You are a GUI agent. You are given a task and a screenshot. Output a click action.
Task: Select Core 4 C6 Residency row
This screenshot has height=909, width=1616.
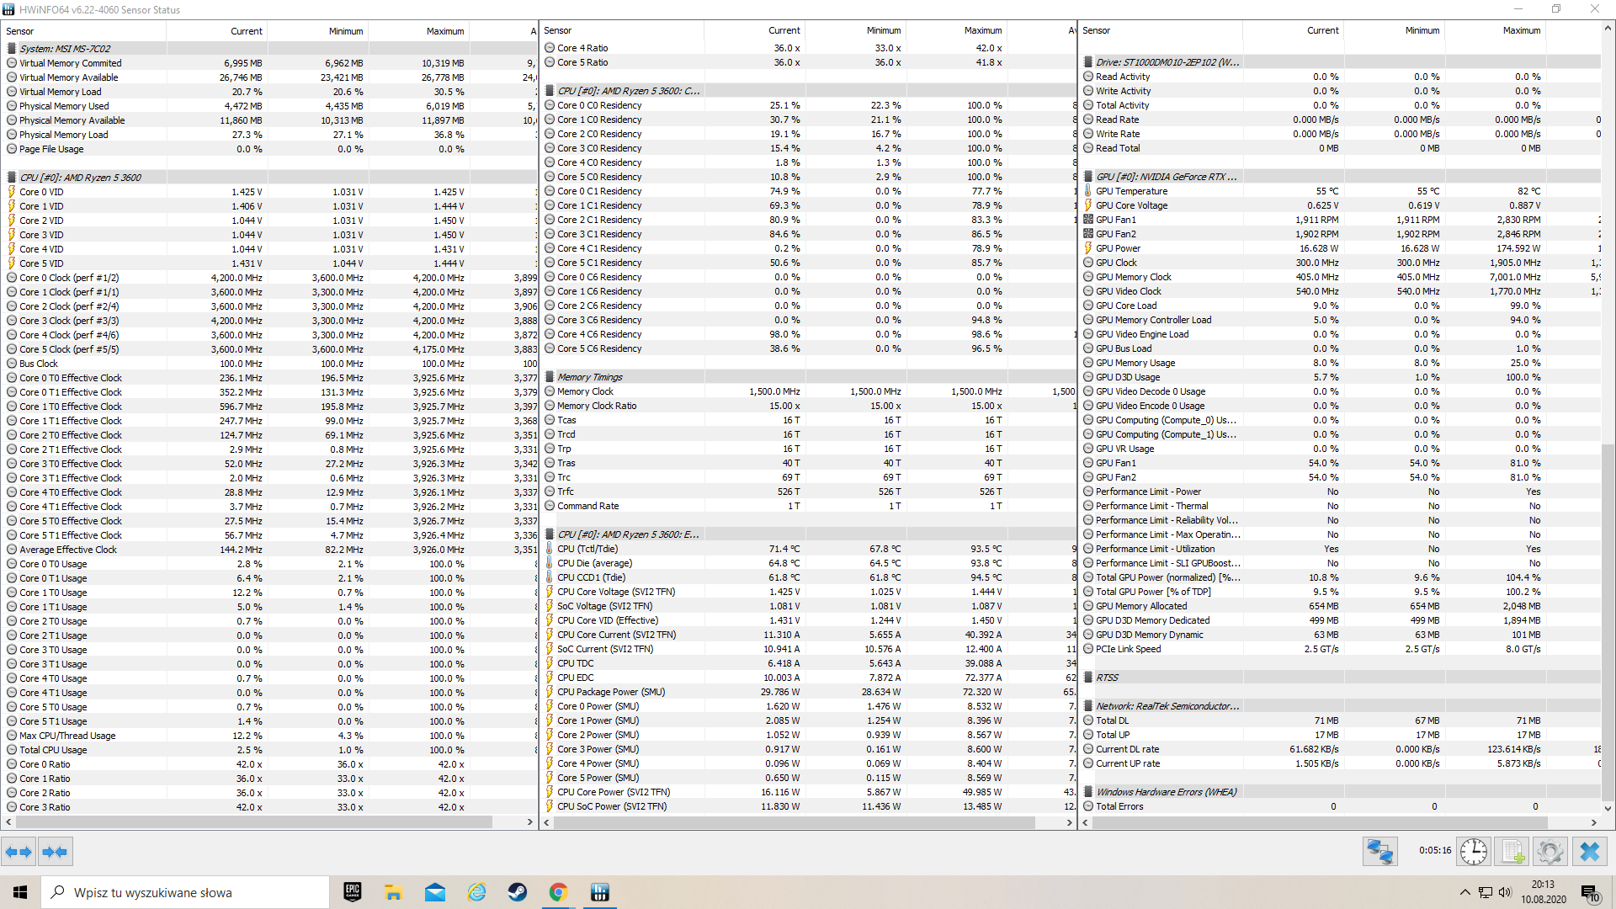(808, 334)
